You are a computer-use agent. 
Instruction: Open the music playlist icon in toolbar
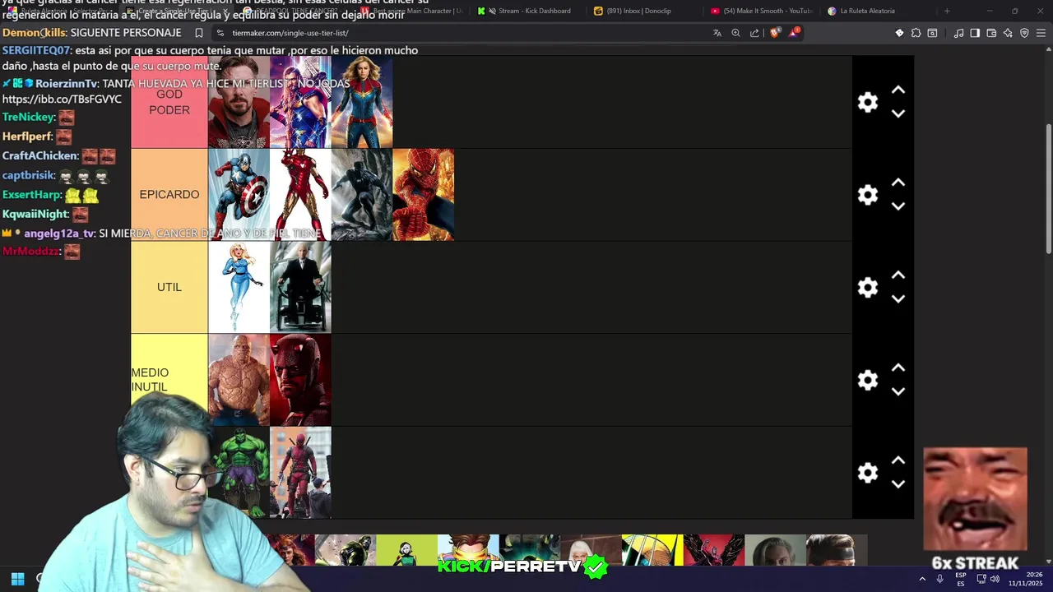point(958,33)
